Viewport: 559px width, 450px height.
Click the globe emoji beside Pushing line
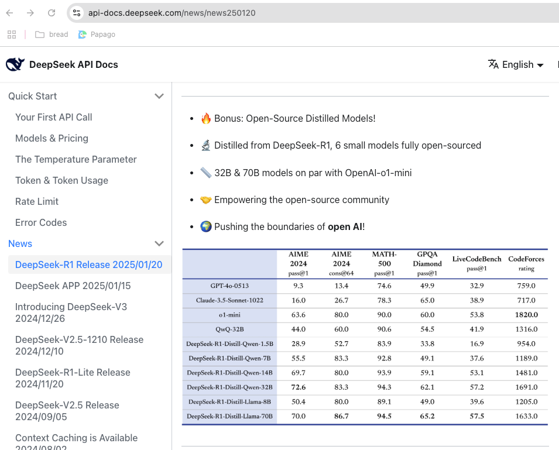click(x=205, y=226)
